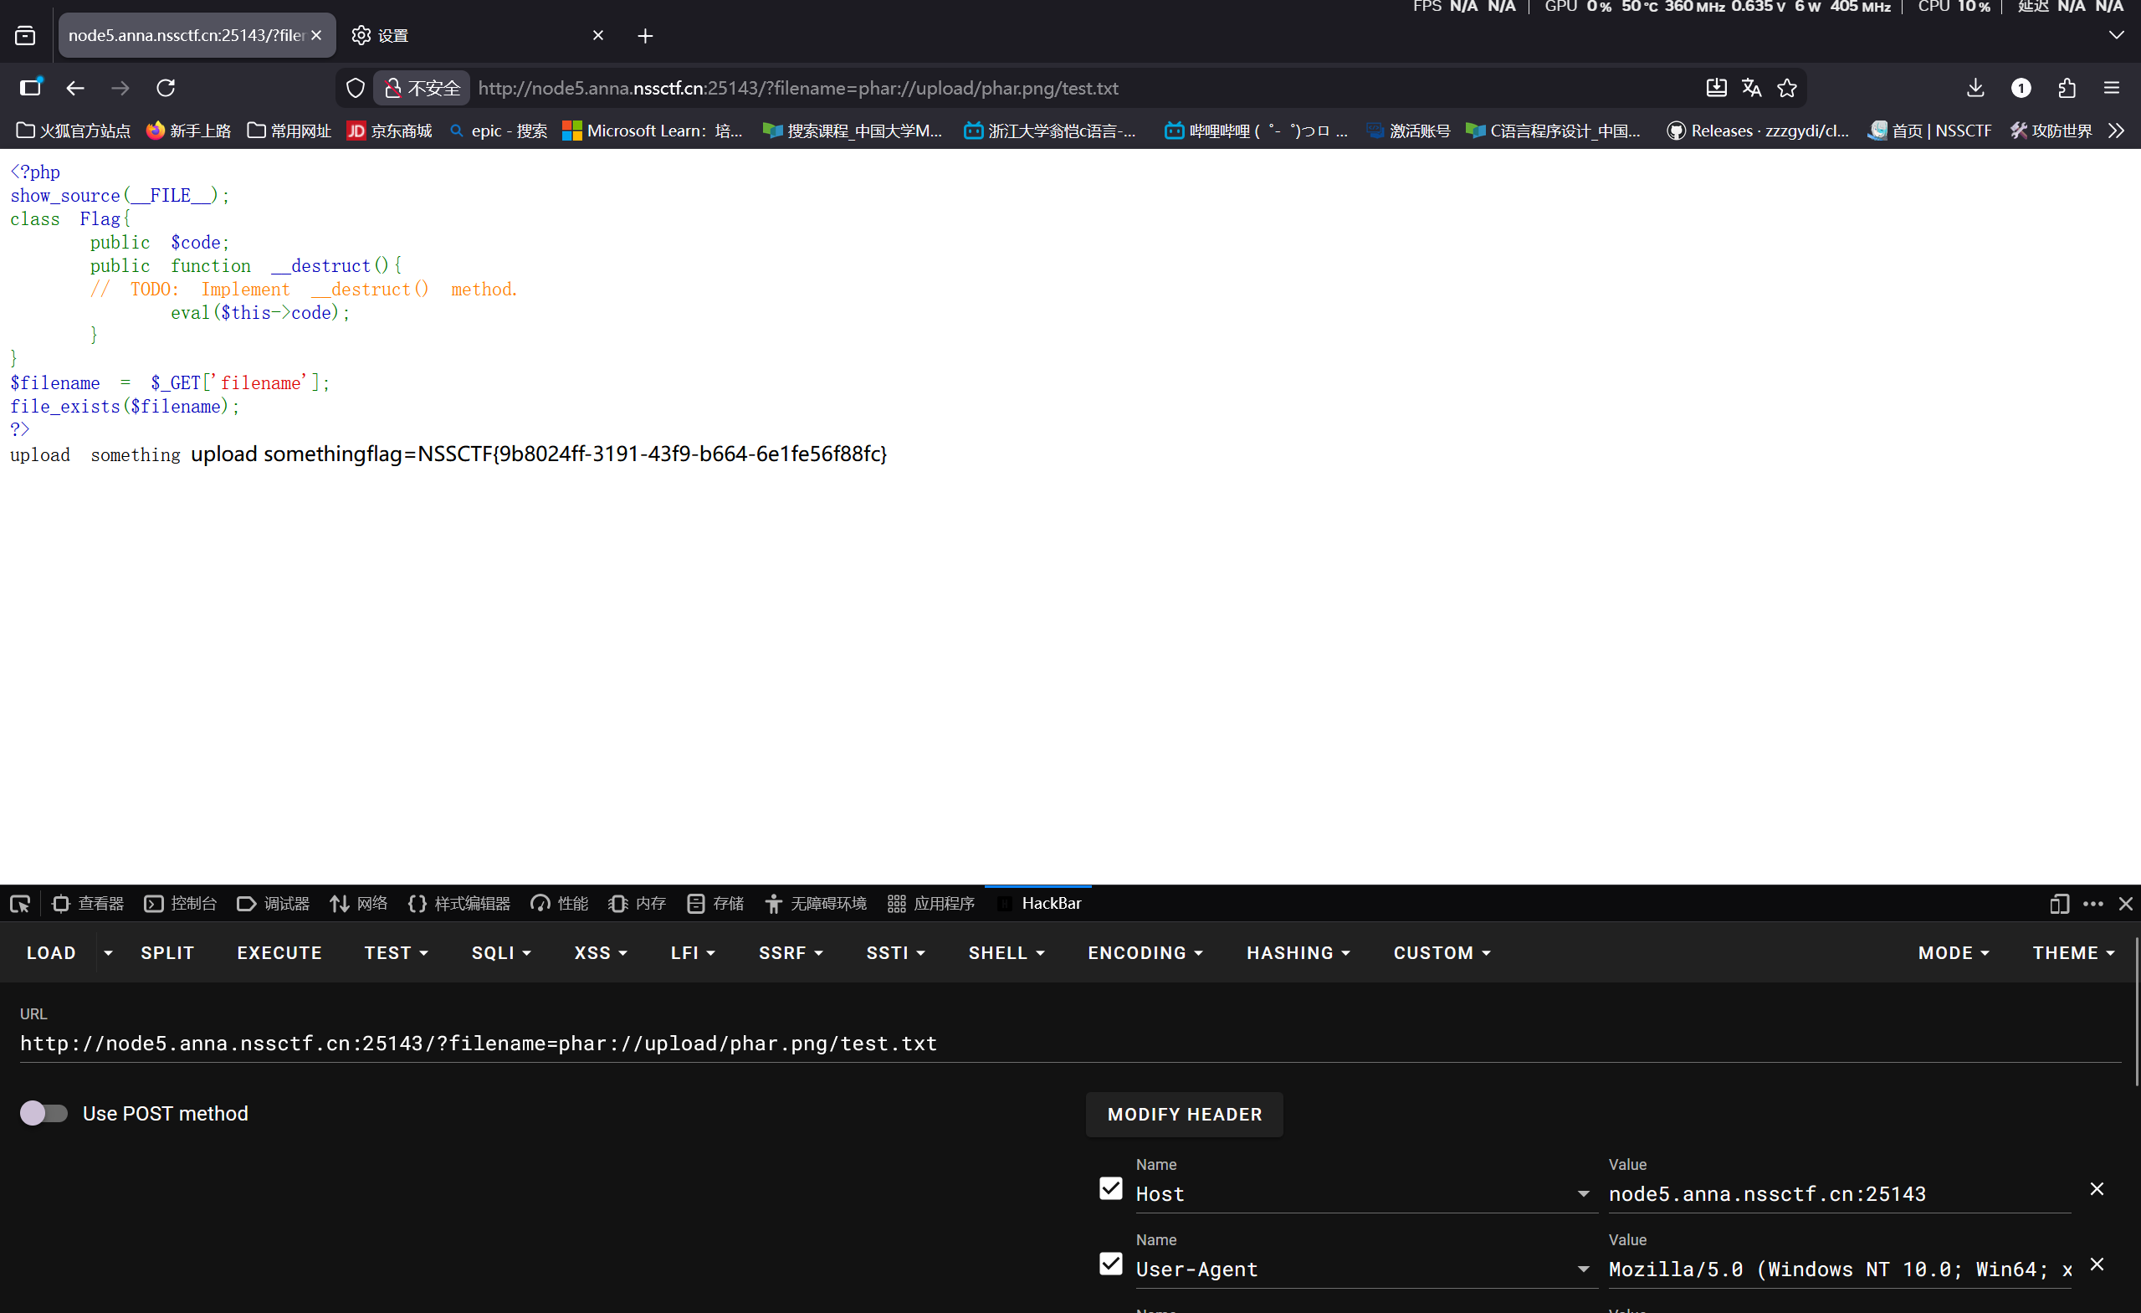Switch to the 存储 devtools tab
The width and height of the screenshot is (2141, 1313).
715,904
